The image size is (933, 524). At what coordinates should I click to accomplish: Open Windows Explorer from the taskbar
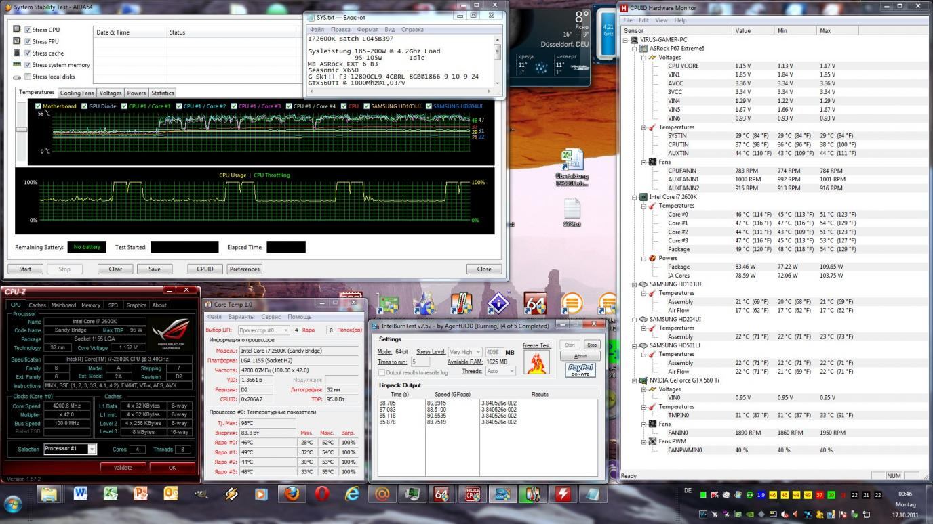49,494
